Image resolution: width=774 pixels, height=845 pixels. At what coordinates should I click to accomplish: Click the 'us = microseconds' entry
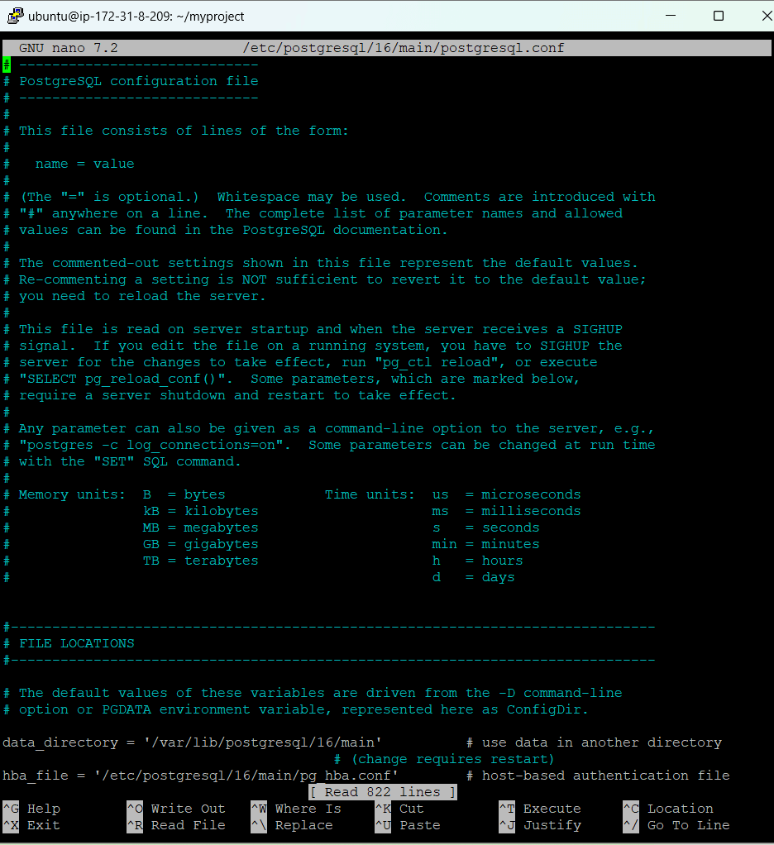tap(507, 494)
